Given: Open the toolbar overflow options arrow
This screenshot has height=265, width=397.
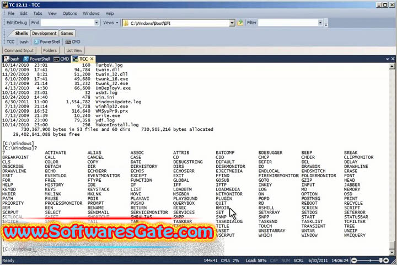Looking at the screenshot, I should click(x=326, y=24).
